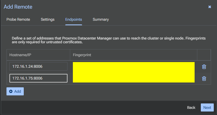Click into the 172.16.1.75:8006 hostname field
Screen dimensions: 217x115
click(x=38, y=78)
